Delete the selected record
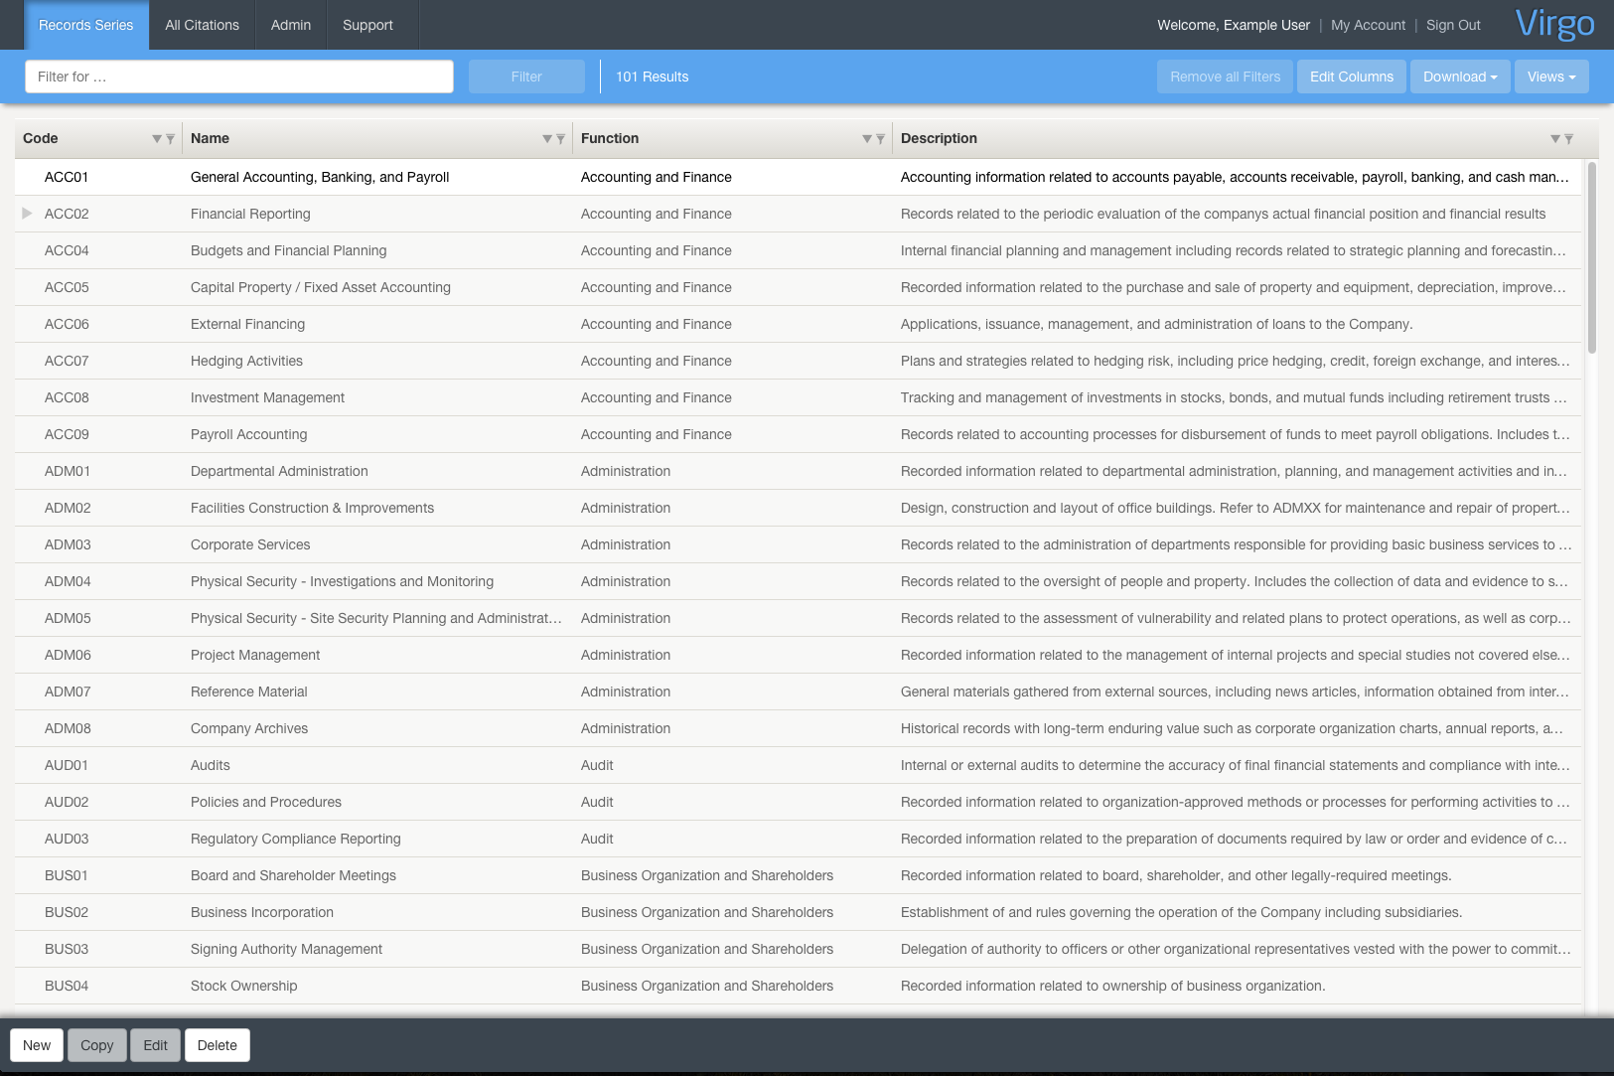Image resolution: width=1614 pixels, height=1076 pixels. 218,1045
